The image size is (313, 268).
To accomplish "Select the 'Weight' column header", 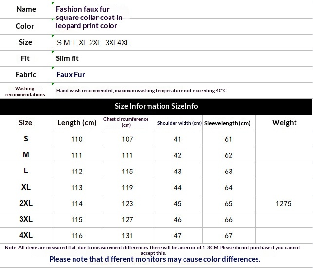I will click(x=284, y=123).
